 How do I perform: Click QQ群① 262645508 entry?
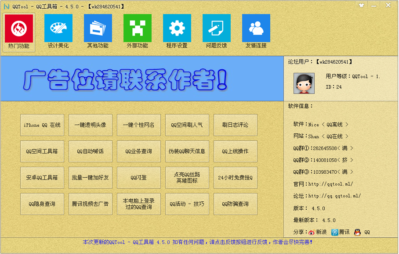tap(323, 148)
